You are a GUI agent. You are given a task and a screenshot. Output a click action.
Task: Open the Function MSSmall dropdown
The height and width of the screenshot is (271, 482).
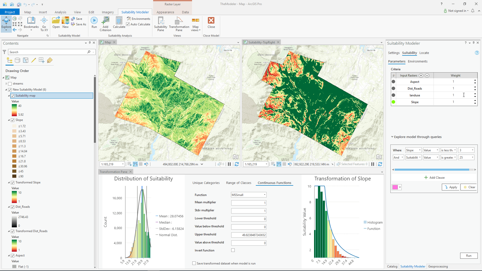(249, 195)
